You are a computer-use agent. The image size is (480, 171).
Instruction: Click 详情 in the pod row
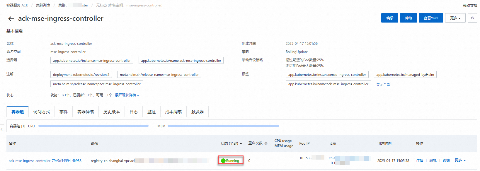(x=420, y=160)
